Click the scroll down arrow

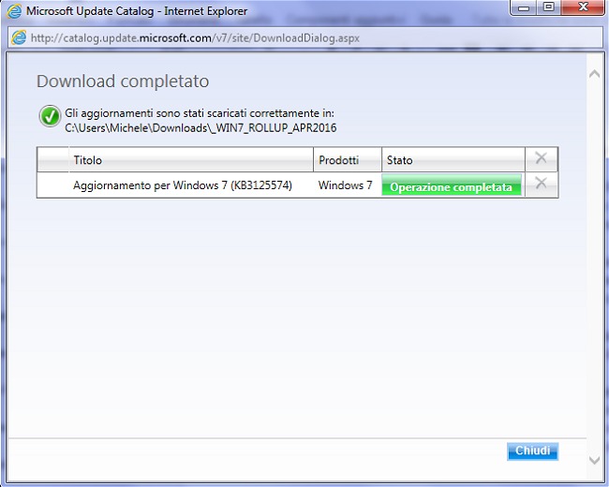(x=594, y=460)
